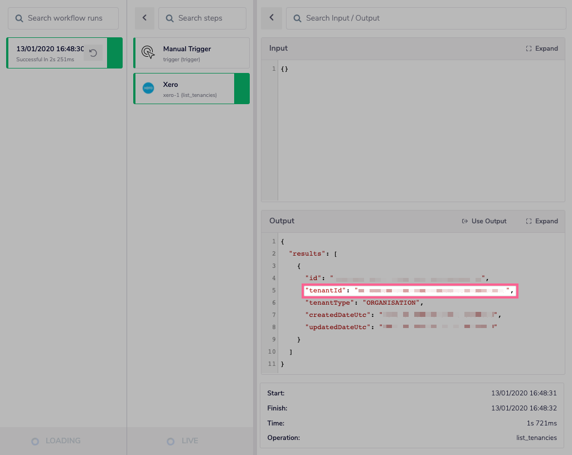Click the Use Output arrow icon
This screenshot has width=572, height=455.
[464, 221]
